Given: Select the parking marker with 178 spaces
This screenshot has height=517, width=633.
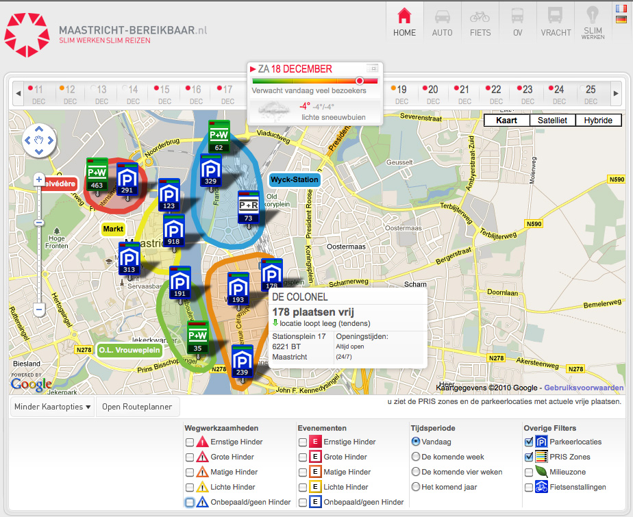Looking at the screenshot, I should tap(271, 275).
